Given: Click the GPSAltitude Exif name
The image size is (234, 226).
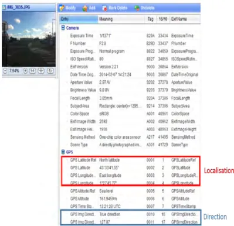Looking at the screenshot, I should coord(180,198).
